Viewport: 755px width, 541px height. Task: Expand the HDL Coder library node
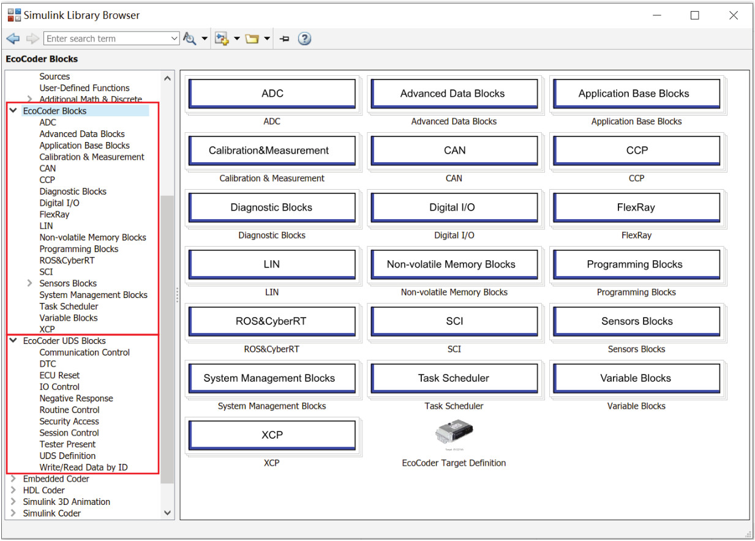pos(13,490)
